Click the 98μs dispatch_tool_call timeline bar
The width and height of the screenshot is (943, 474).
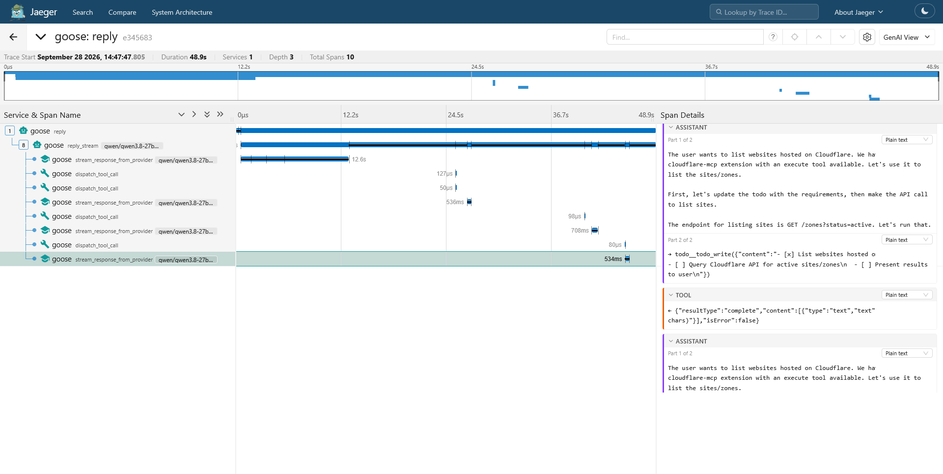tap(585, 216)
